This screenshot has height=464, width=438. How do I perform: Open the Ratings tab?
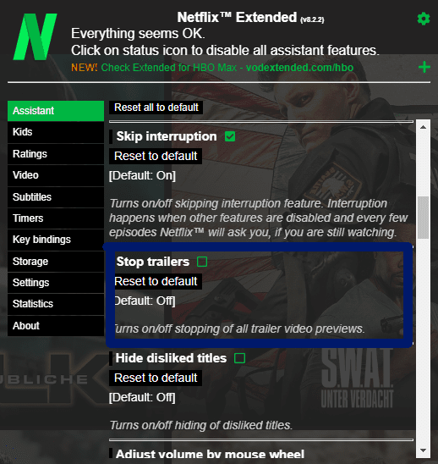click(56, 154)
